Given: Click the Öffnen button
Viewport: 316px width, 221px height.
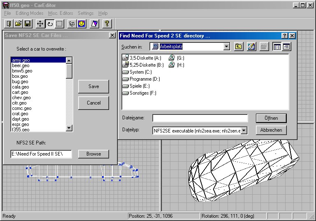Looking at the screenshot, I should 271,118.
